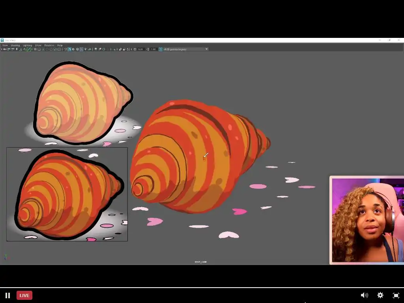Click the Isolate Select icon
Viewport: 404px width, 303px height.
[115, 49]
